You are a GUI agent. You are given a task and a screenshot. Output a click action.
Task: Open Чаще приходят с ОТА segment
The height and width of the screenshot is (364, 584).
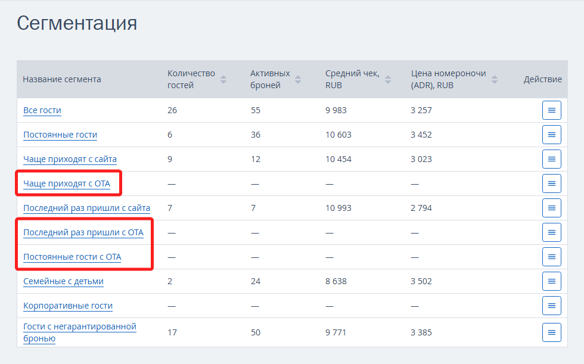[x=67, y=183]
